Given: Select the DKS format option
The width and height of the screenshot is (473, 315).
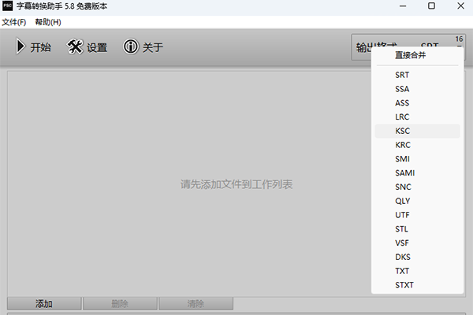Looking at the screenshot, I should click(403, 257).
